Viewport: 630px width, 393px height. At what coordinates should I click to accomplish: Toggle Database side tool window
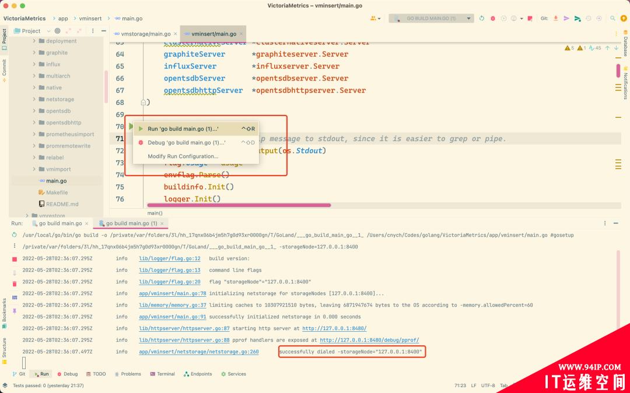(x=625, y=43)
